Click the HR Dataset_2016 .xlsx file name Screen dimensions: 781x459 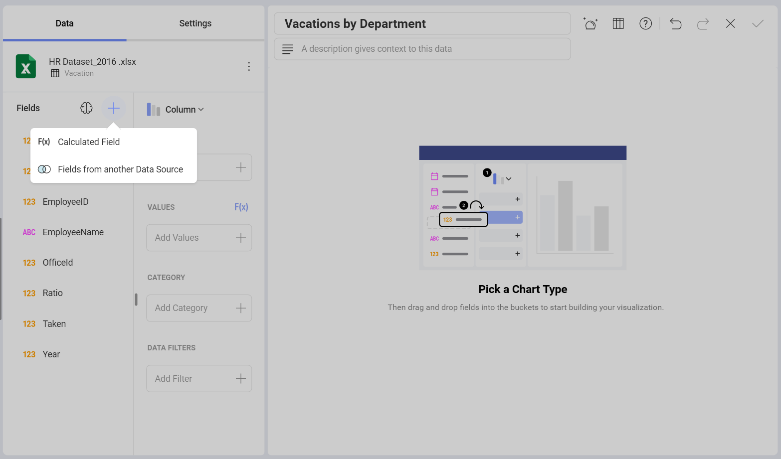point(92,62)
